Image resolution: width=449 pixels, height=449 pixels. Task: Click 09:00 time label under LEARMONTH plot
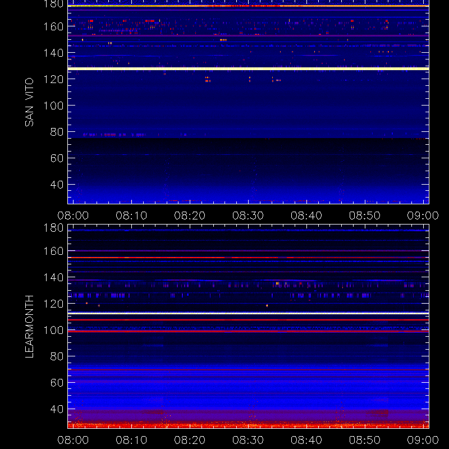(423, 440)
